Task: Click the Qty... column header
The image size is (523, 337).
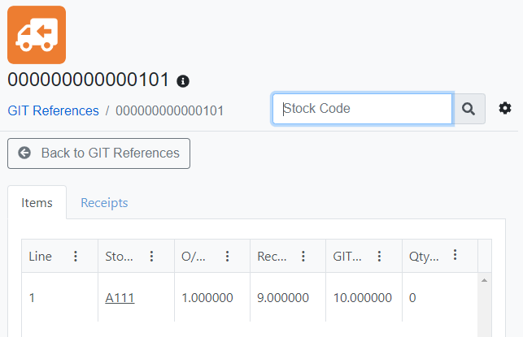Action: click(440, 256)
